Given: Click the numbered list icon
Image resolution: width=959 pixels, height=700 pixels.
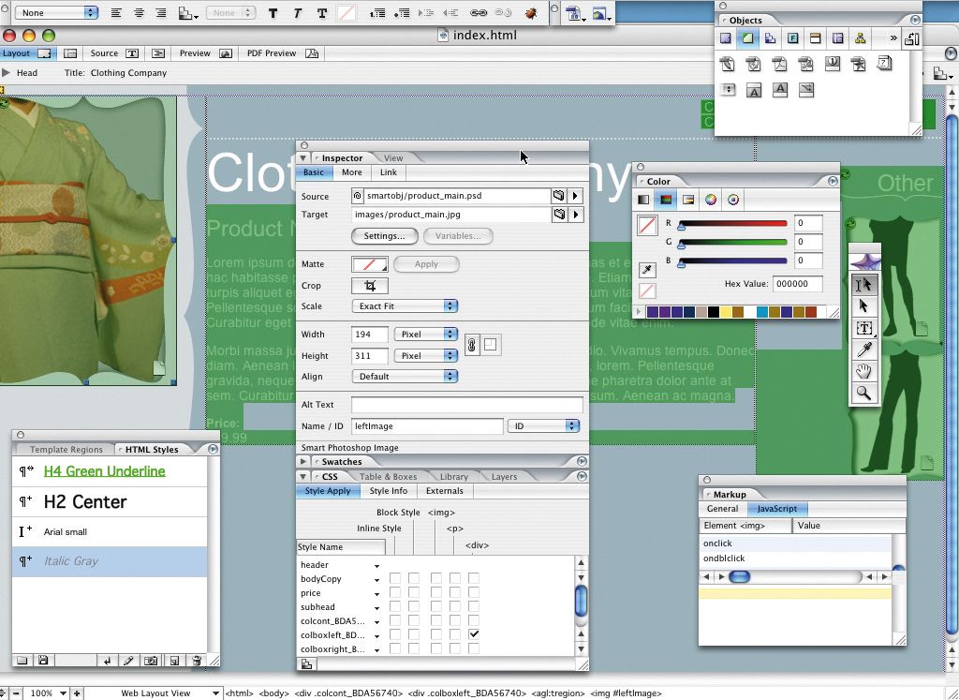Looking at the screenshot, I should pos(377,13).
